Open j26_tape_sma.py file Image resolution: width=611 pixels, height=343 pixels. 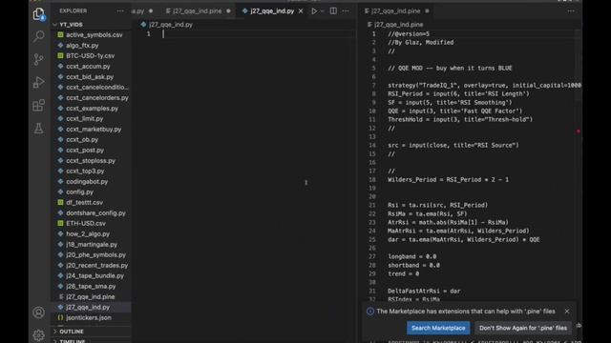point(91,286)
